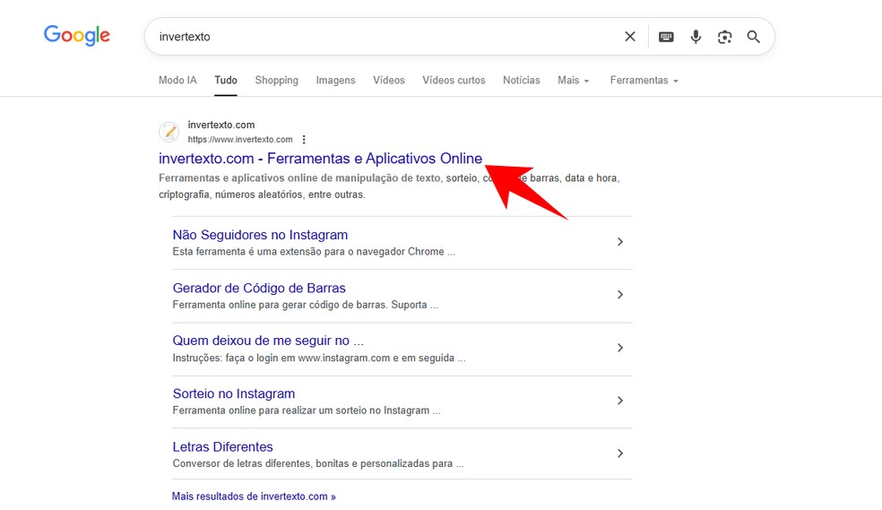The height and width of the screenshot is (510, 882).
Task: Click the invertexto.com site name above URL
Action: (x=221, y=125)
